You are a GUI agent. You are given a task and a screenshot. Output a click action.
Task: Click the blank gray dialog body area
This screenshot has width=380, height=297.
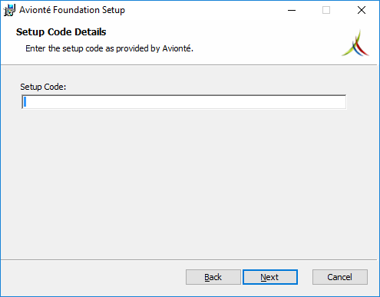[190, 184]
